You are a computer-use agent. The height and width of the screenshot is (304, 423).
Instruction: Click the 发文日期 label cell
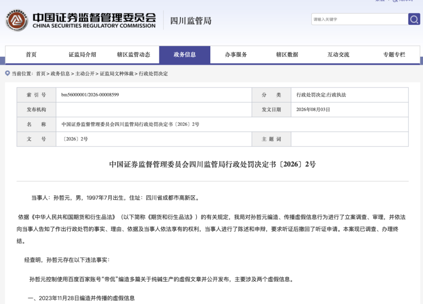tap(271, 110)
